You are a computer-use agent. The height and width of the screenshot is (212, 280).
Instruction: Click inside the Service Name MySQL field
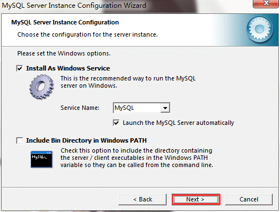pyautogui.click(x=137, y=108)
